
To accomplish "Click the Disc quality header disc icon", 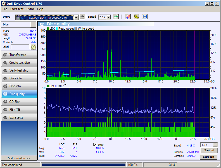I will [42, 24].
